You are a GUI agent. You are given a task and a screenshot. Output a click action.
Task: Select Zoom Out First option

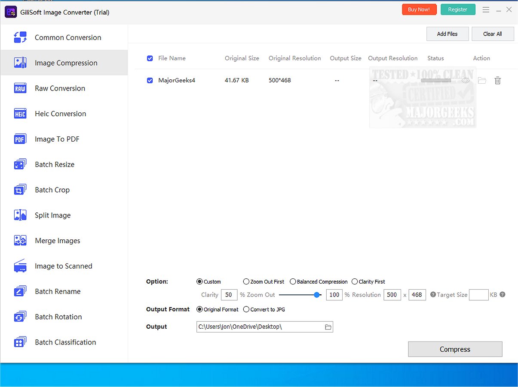tap(246, 282)
